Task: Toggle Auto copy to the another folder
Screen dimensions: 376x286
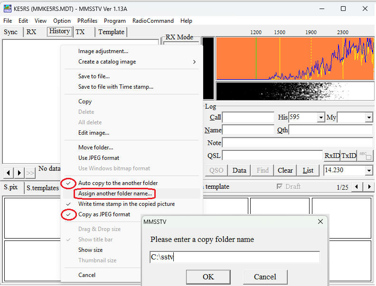Action: tap(118, 183)
